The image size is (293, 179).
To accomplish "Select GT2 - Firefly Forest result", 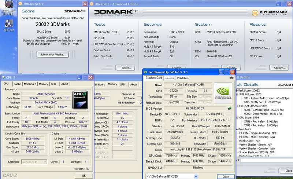I will click(x=262, y=102).
